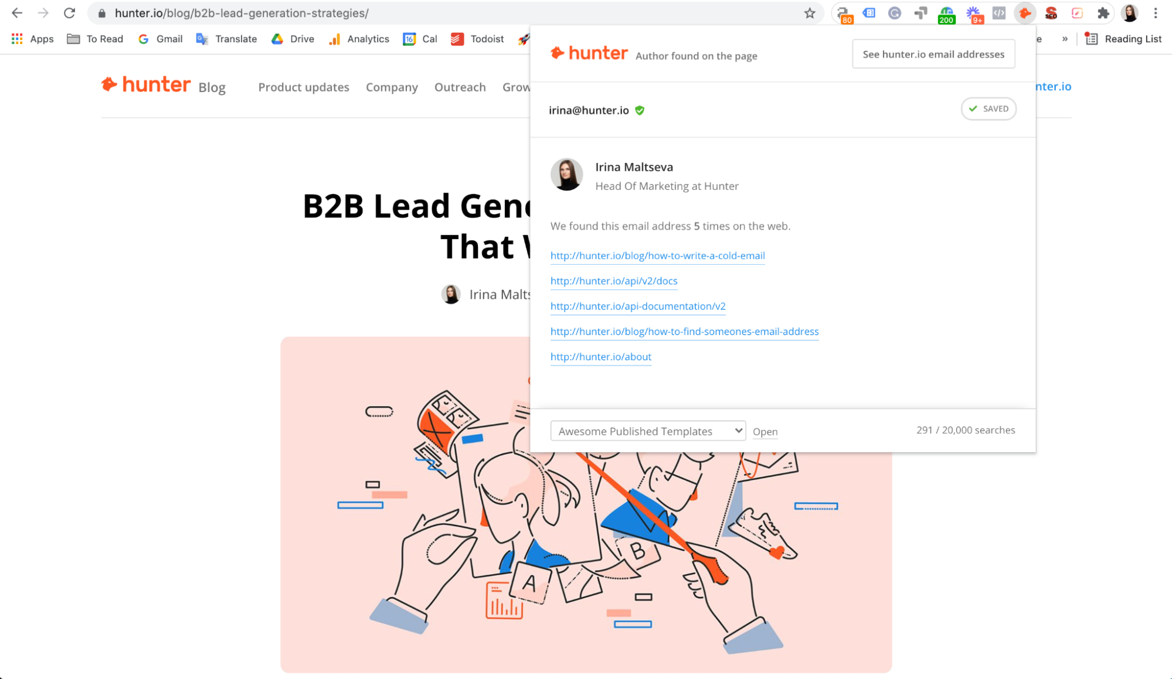Open irina@hunter.io email link
This screenshot has width=1172, height=679.
point(588,109)
